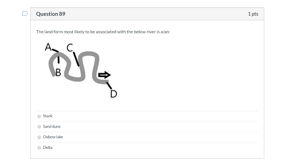285x166 pixels.
Task: Click letter A on the river diagram
Action: point(48,47)
